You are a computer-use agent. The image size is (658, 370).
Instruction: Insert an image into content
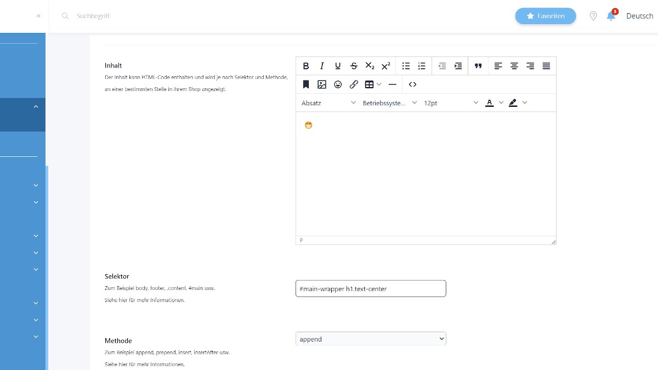coord(322,84)
